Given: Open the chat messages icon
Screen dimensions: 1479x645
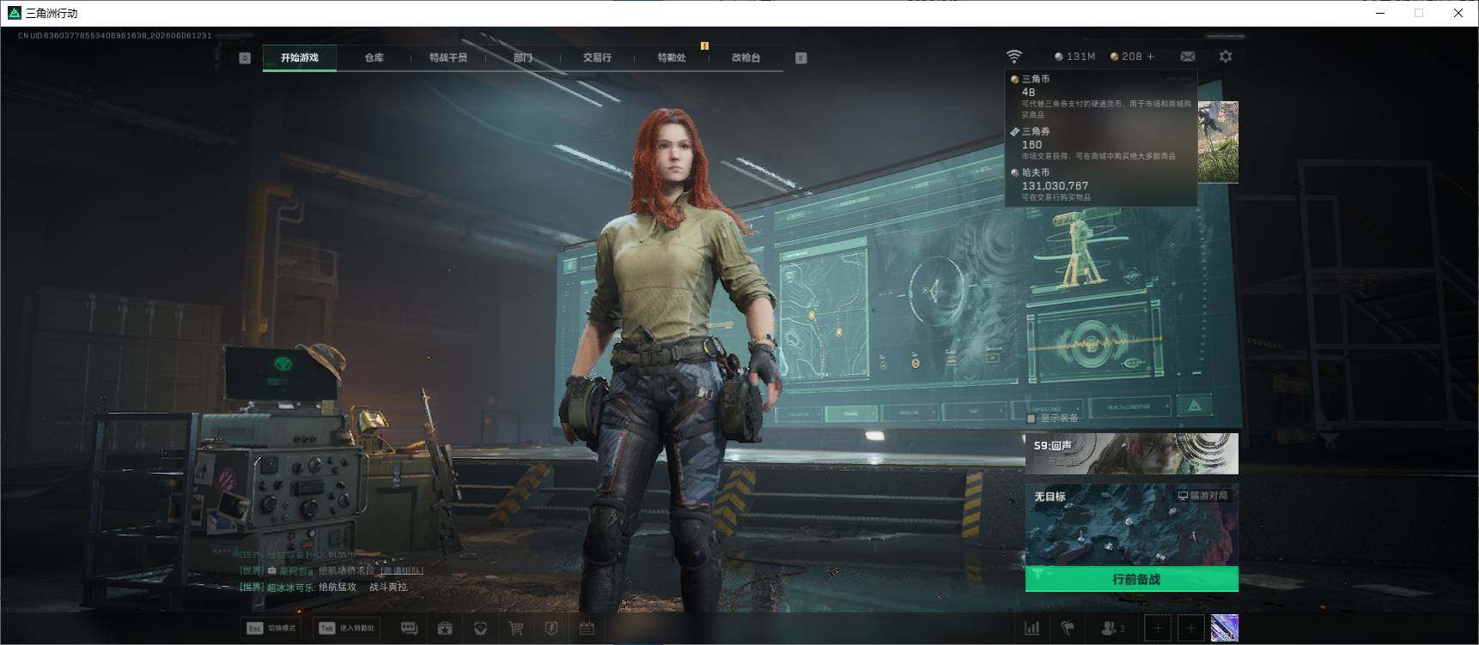Looking at the screenshot, I should point(409,629).
